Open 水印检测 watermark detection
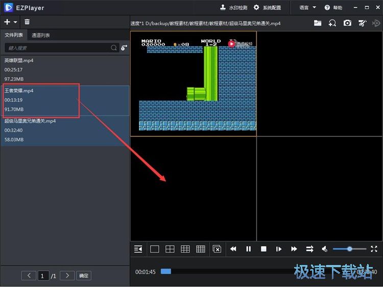 coord(234,8)
